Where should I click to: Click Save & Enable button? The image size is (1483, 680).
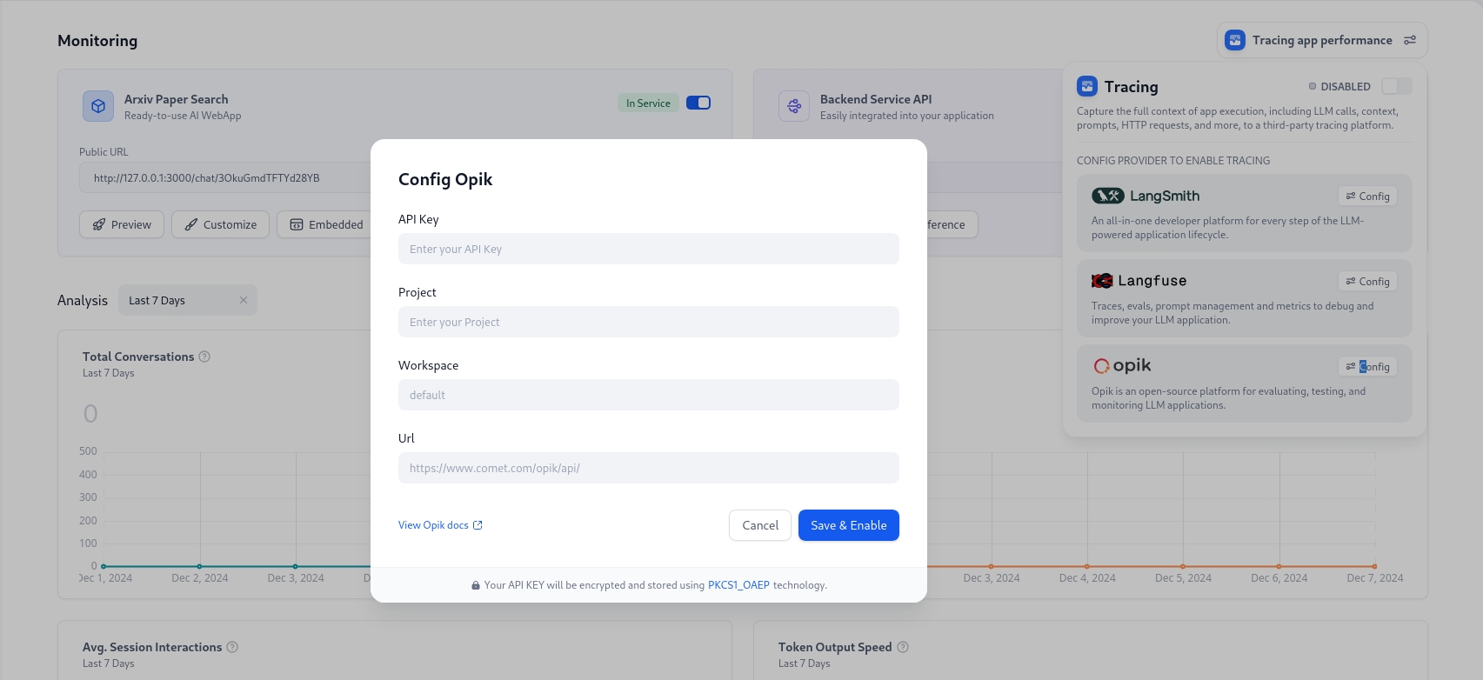(x=848, y=525)
